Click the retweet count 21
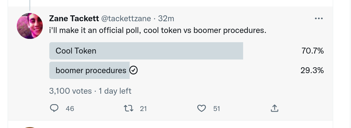The width and height of the screenshot is (351, 128). point(143,109)
